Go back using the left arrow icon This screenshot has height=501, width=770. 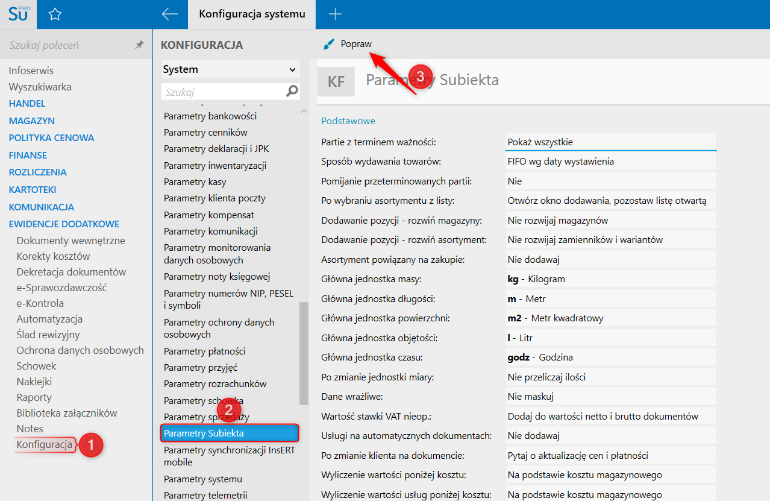click(x=170, y=14)
